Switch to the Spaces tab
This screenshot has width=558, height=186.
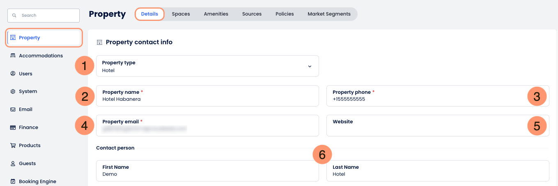pyautogui.click(x=181, y=14)
